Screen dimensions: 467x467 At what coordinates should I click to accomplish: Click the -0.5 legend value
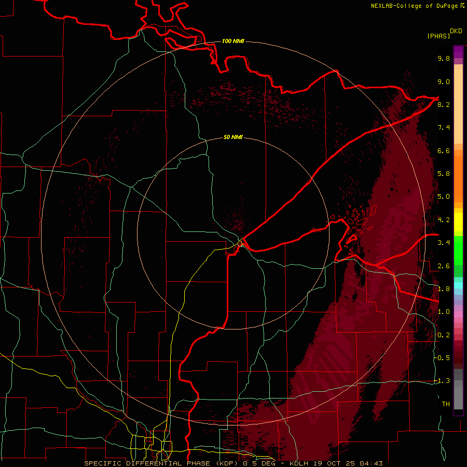tap(442, 358)
